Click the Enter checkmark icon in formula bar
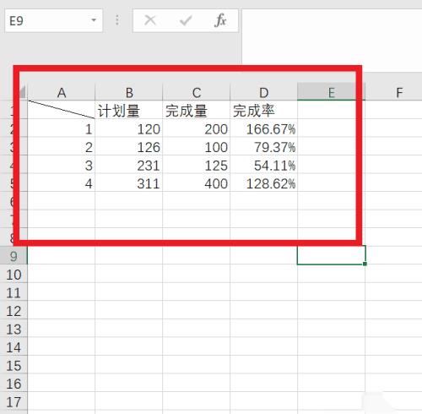 coord(186,20)
